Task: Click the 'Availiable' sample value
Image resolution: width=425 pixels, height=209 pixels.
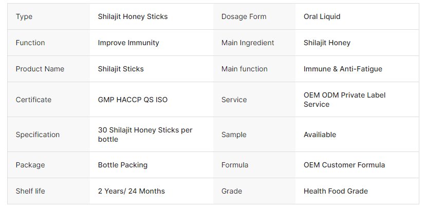Action: (x=320, y=135)
